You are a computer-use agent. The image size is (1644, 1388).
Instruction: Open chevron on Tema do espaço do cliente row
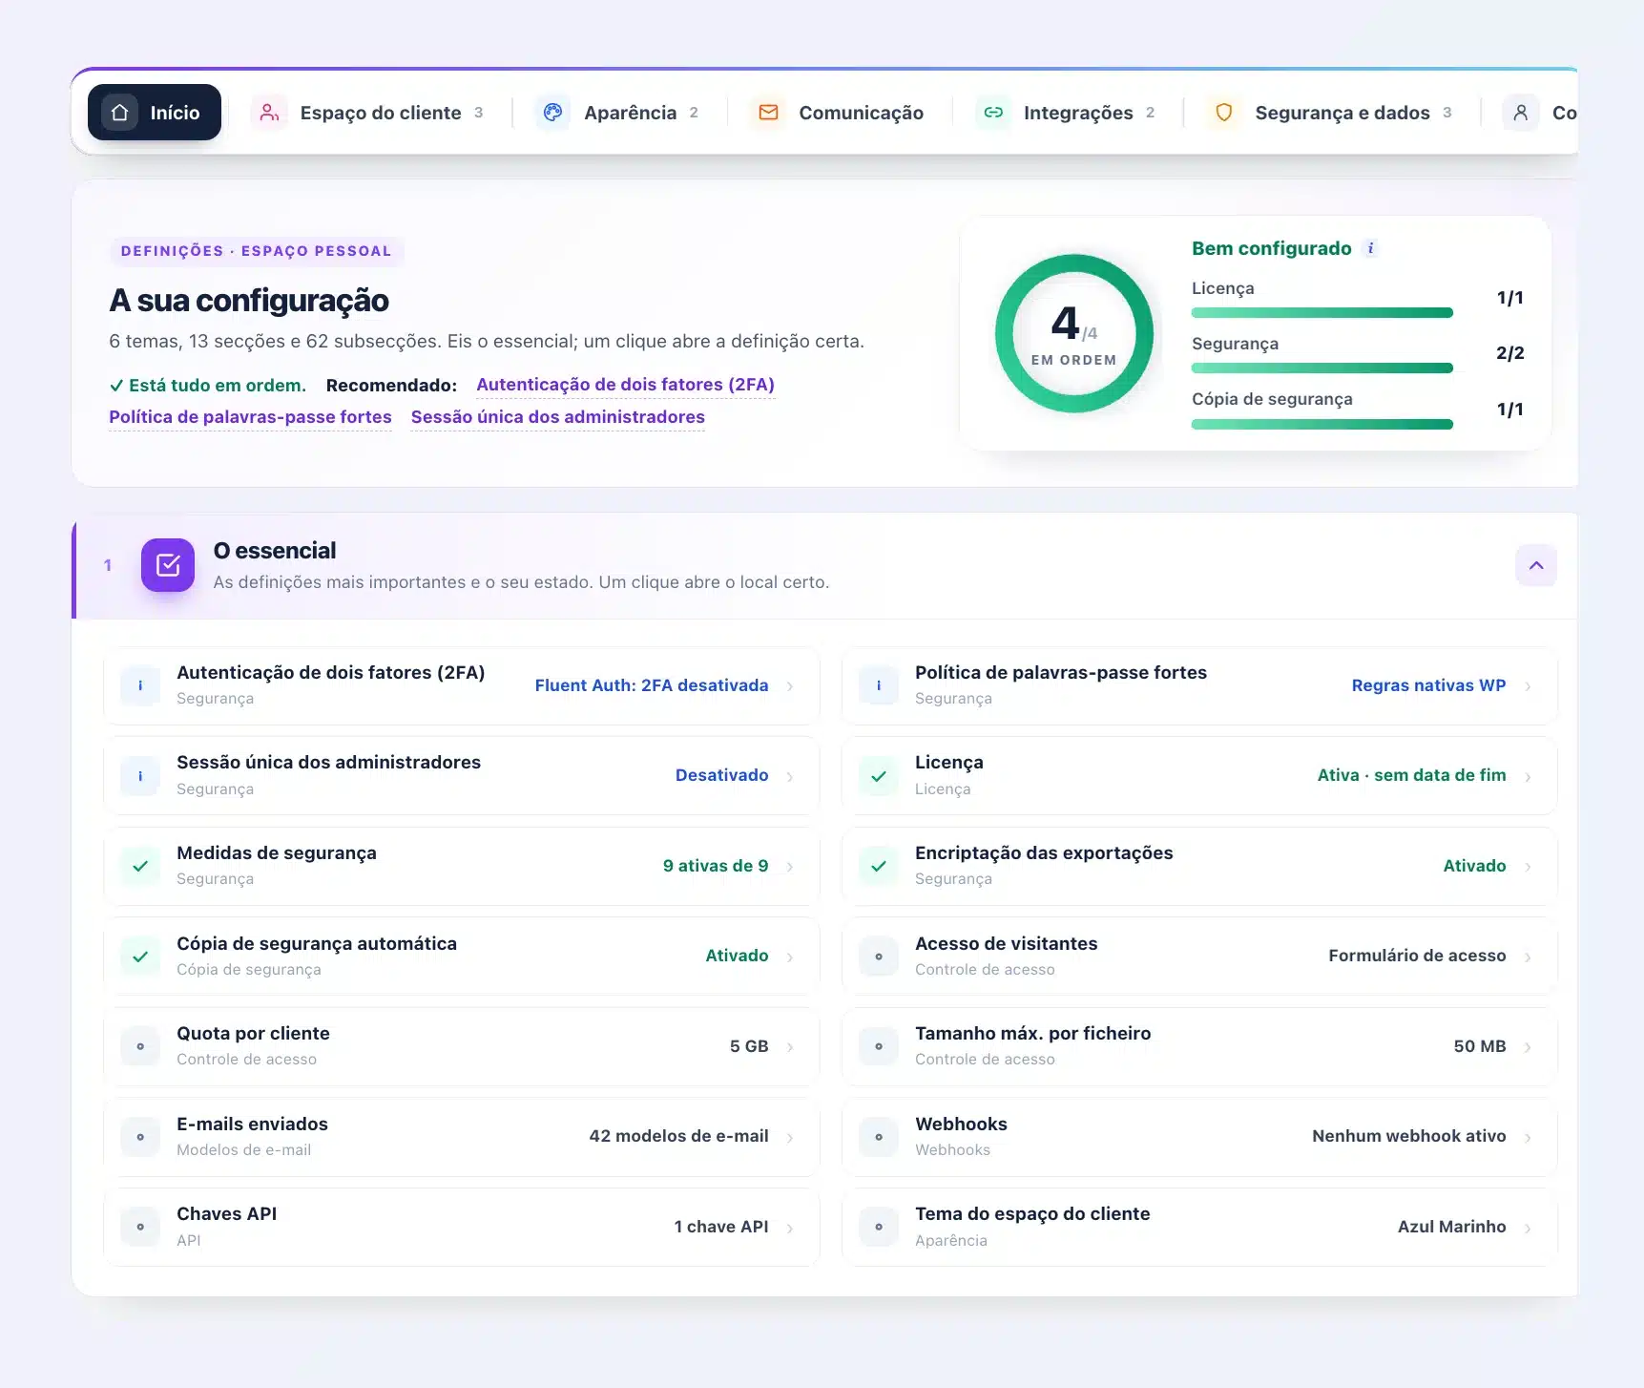tap(1529, 1228)
